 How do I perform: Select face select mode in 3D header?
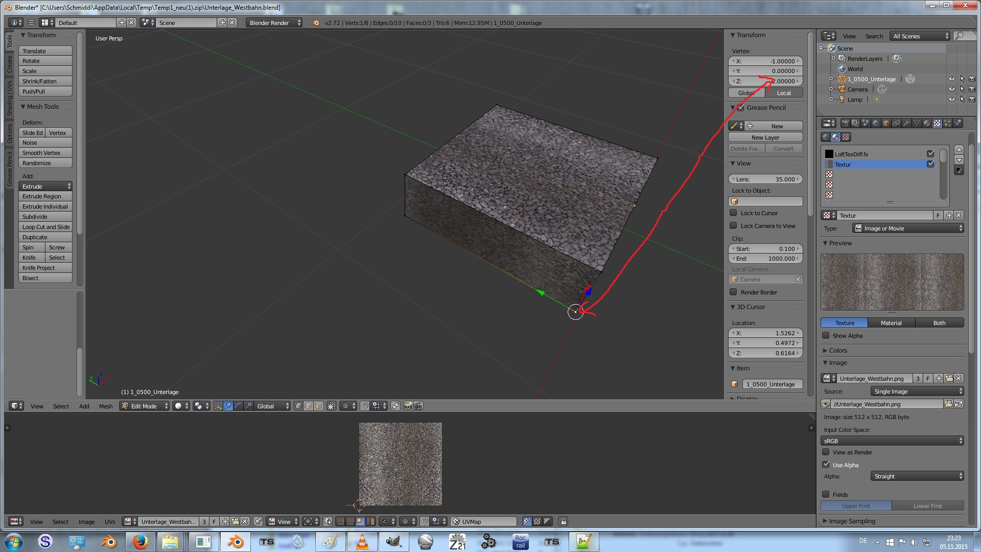coord(318,406)
